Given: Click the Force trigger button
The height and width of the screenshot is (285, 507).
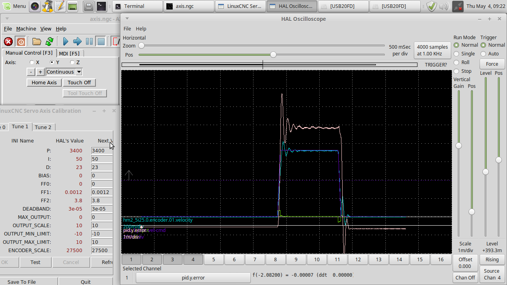Looking at the screenshot, I should (x=492, y=64).
